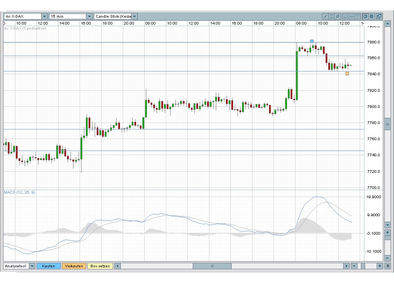This screenshot has height=295, width=394.
Task: Click the zoom-in plus button
Action: [x=380, y=266]
